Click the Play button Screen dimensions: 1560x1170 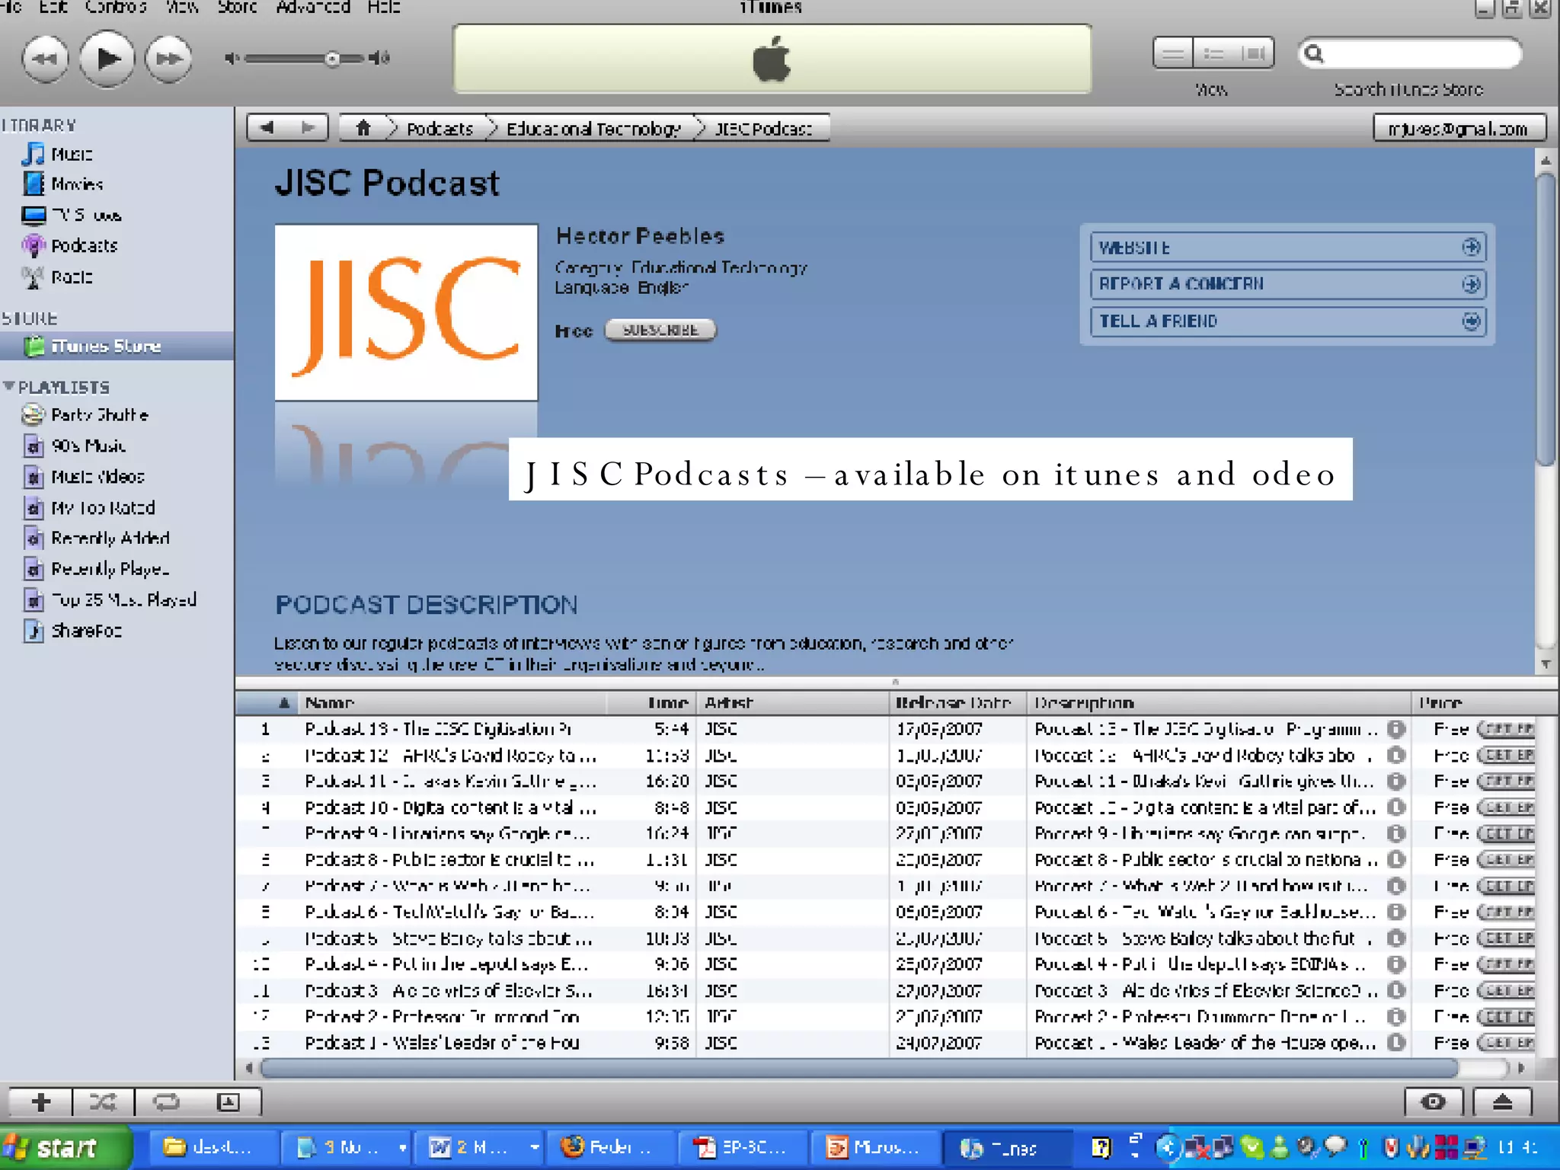tap(107, 58)
